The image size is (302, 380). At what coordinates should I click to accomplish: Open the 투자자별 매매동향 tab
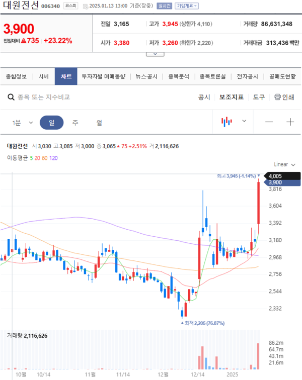[104, 76]
